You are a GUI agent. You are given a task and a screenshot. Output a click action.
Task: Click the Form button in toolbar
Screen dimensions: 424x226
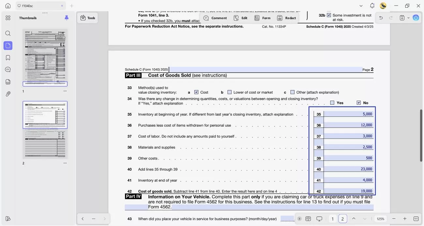click(263, 18)
